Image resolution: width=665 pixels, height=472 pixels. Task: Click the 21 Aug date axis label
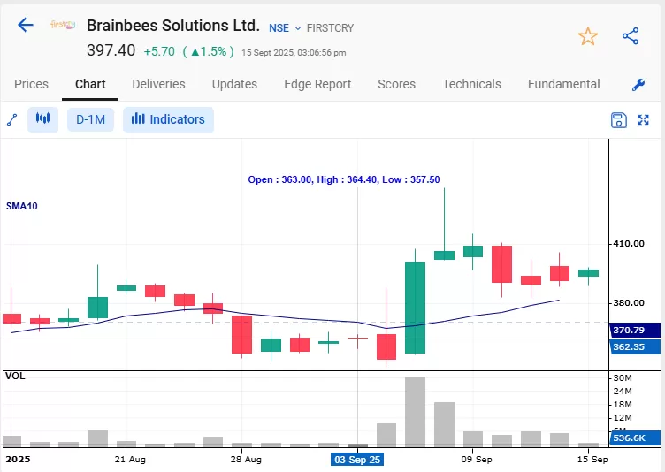(x=130, y=460)
